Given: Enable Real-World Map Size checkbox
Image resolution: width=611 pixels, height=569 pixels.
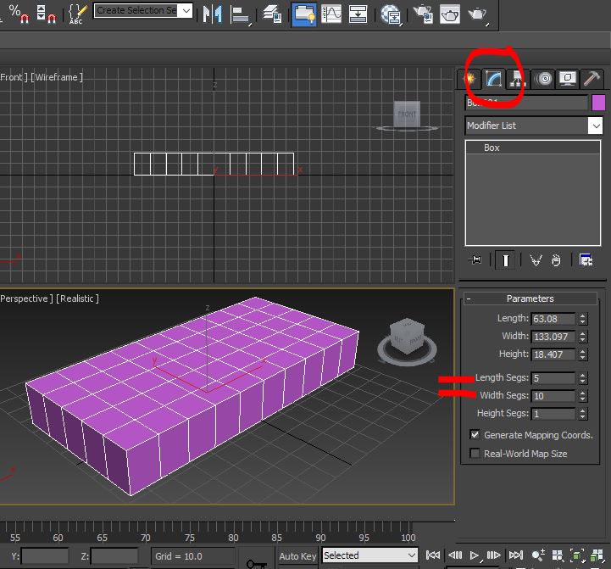Looking at the screenshot, I should [x=475, y=454].
